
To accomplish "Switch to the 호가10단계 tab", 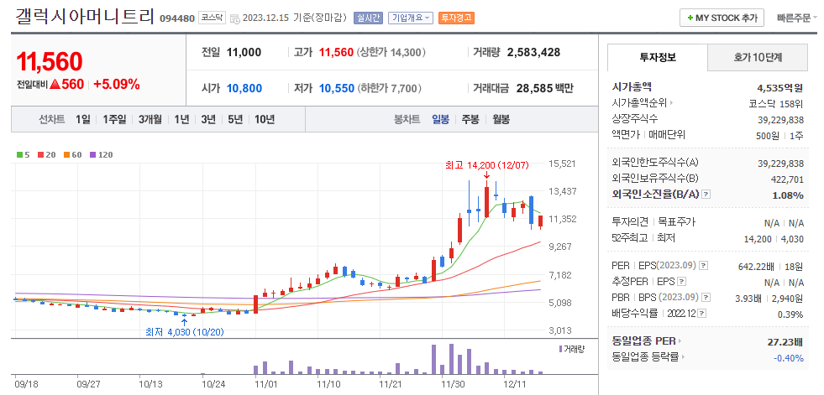I will tap(758, 57).
